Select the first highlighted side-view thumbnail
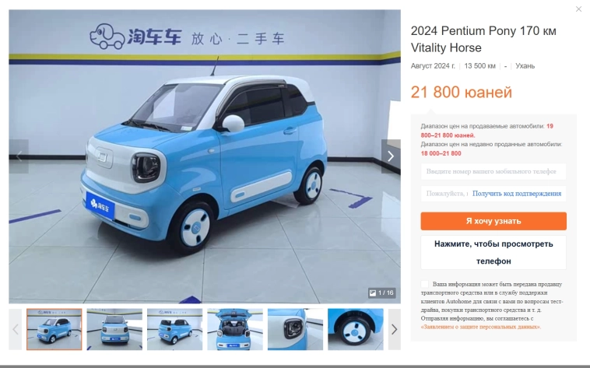Screen dimensions: 590x368 click(54, 330)
